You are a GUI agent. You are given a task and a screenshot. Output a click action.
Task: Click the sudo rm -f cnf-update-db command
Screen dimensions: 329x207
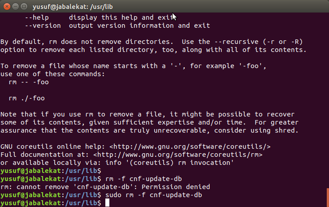click(154, 195)
